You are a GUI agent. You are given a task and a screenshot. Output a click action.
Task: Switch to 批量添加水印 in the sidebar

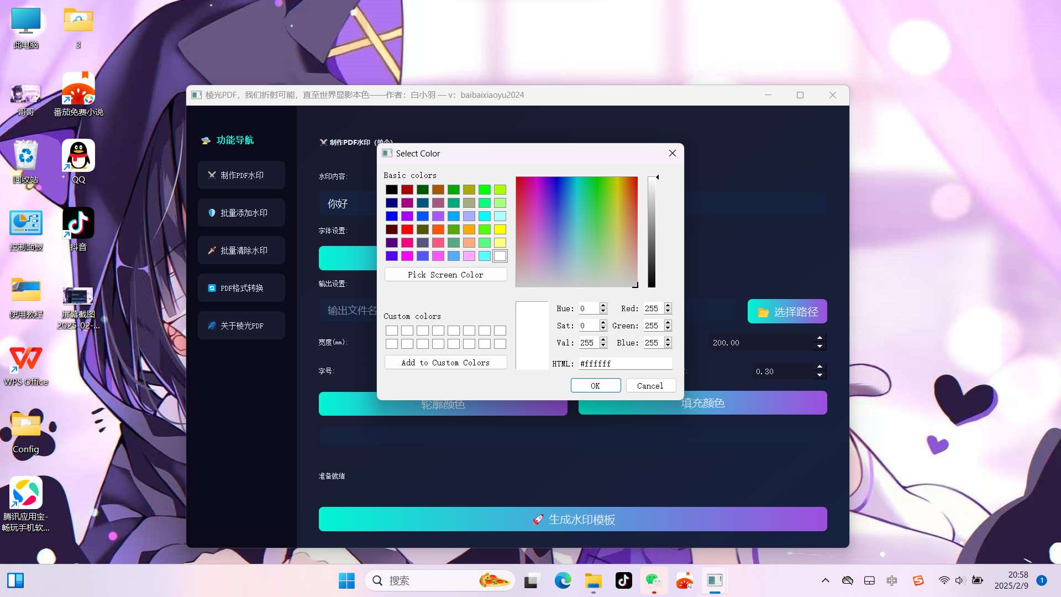(x=241, y=213)
